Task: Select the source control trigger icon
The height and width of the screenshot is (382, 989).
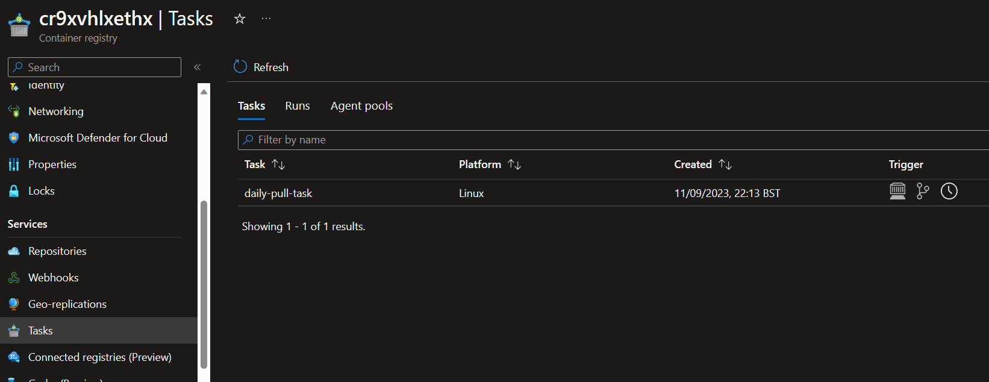Action: coord(923,191)
